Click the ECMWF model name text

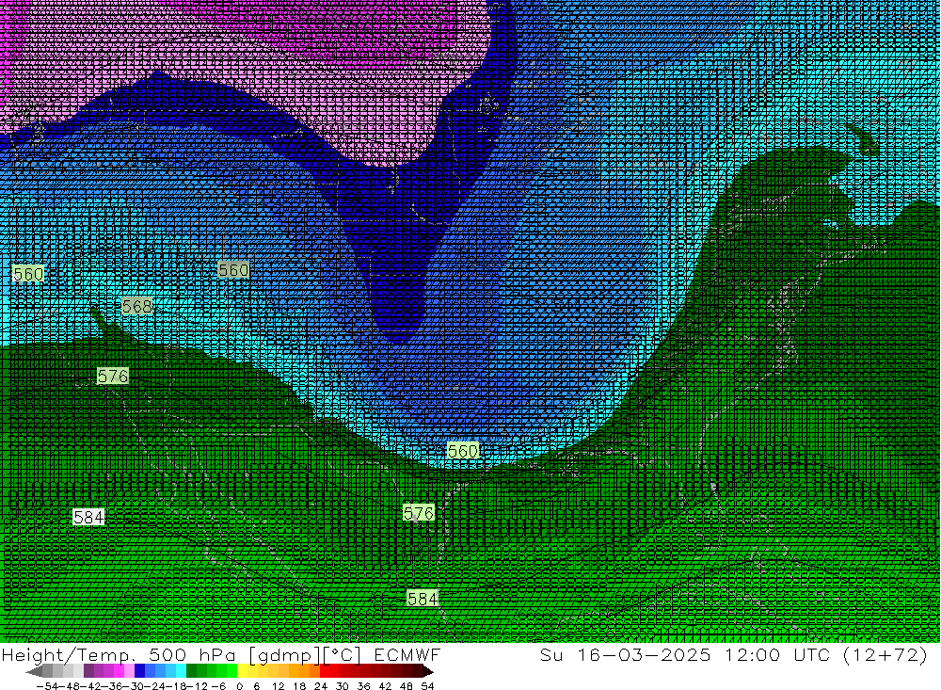407,654
